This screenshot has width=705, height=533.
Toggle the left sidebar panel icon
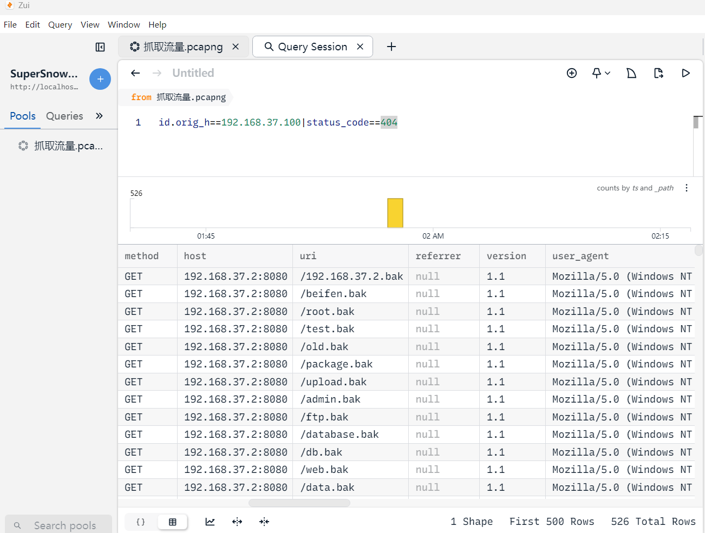click(100, 47)
